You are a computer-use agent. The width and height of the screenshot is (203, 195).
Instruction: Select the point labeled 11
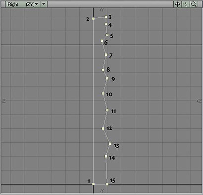click(x=107, y=110)
